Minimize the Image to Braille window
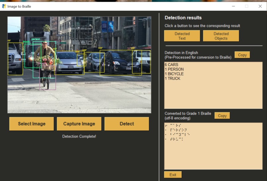The width and height of the screenshot is (267, 181). pyautogui.click(x=234, y=6)
